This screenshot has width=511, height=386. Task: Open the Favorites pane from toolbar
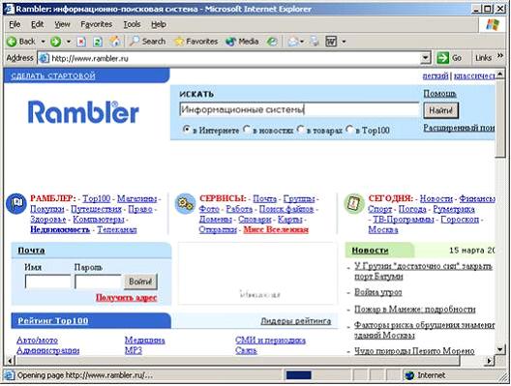point(196,42)
